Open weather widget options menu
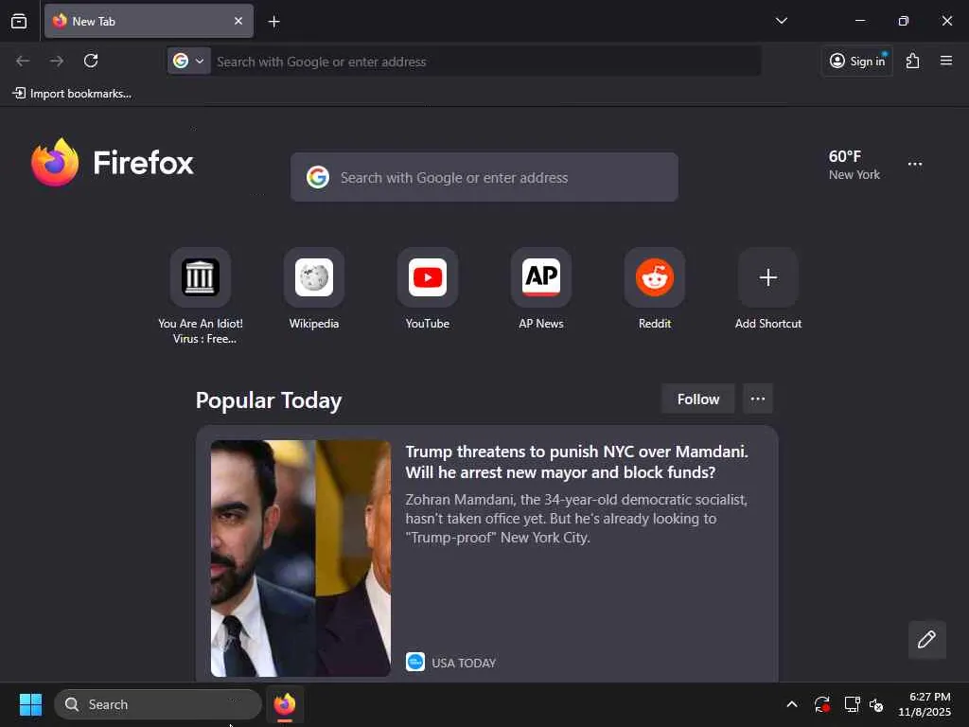The height and width of the screenshot is (727, 969). point(915,164)
